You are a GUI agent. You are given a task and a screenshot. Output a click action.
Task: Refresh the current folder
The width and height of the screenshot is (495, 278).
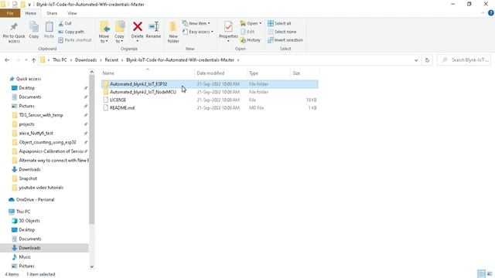pos(427,60)
